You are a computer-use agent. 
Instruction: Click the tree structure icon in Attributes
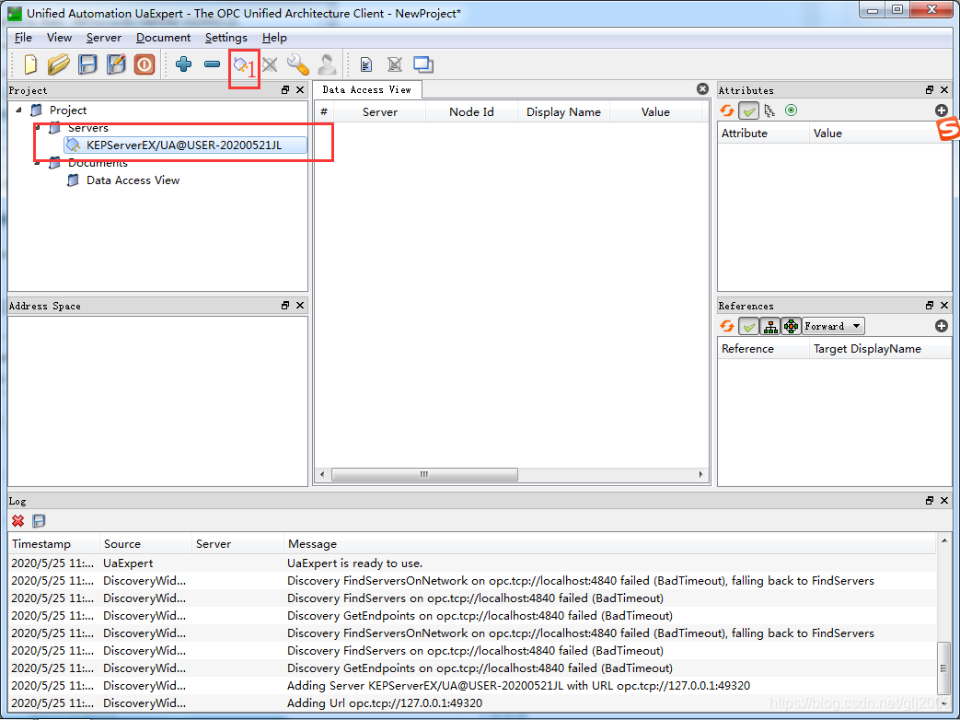[x=769, y=110]
